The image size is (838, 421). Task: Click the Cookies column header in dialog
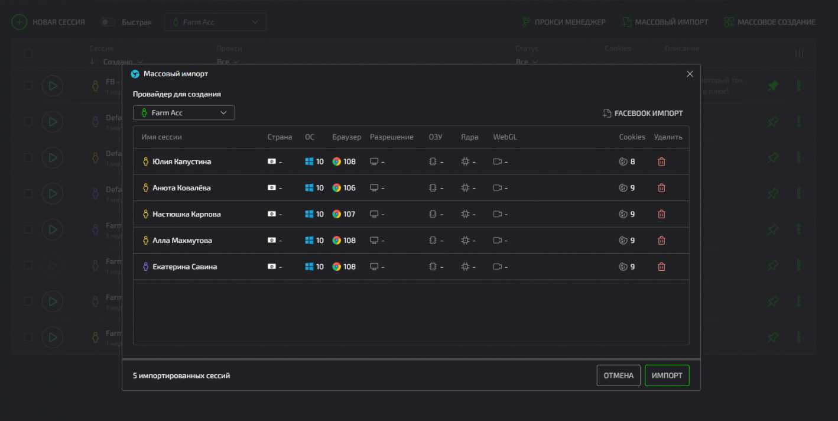pos(632,137)
